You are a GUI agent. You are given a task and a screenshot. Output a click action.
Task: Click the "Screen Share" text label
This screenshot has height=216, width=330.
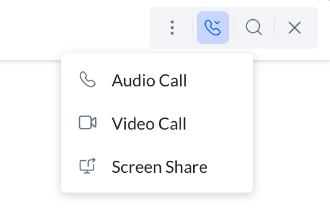click(x=160, y=167)
